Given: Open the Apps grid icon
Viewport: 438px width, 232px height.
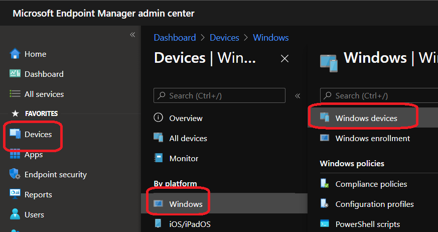Looking at the screenshot, I should point(15,155).
